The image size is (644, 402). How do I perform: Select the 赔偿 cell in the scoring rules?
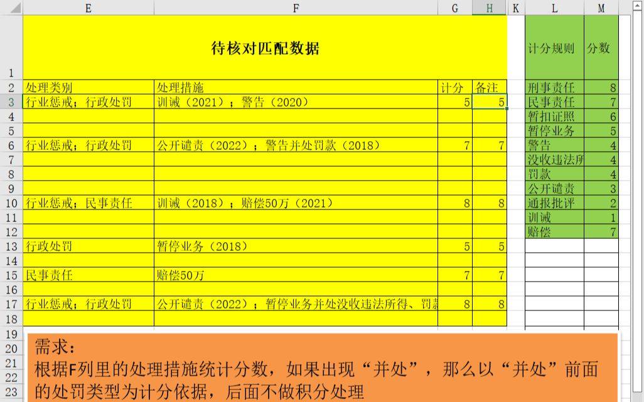pyautogui.click(x=554, y=231)
